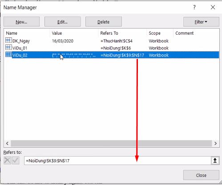Click the collapse dialog range selector arrow

pos(215,161)
